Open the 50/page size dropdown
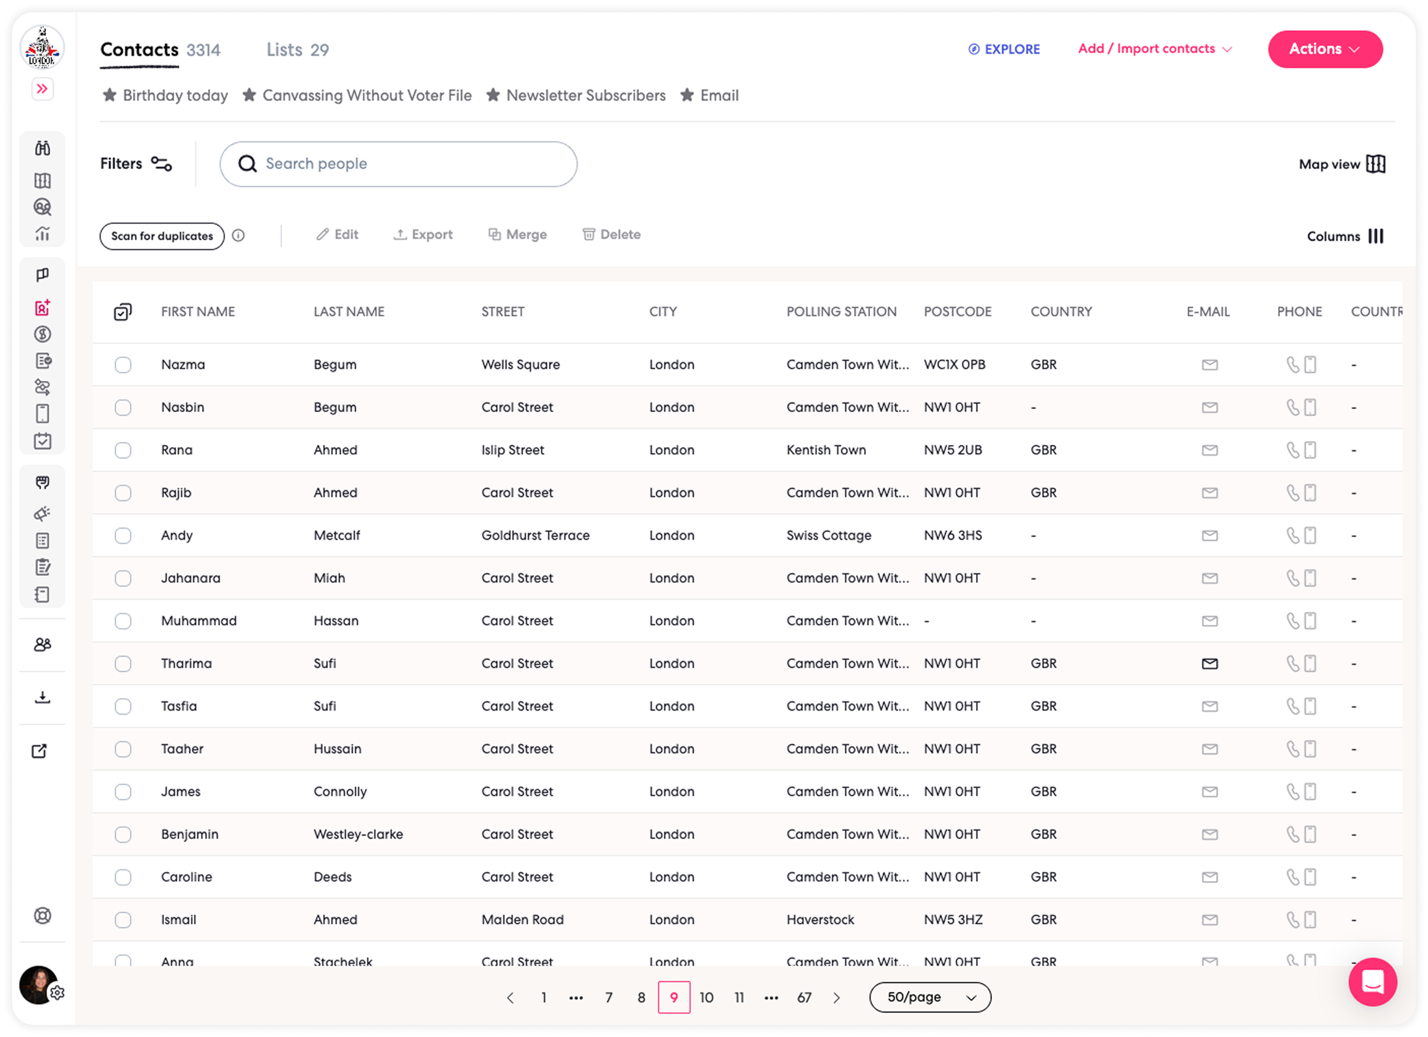Image resolution: width=1428 pixels, height=1037 pixels. [929, 997]
